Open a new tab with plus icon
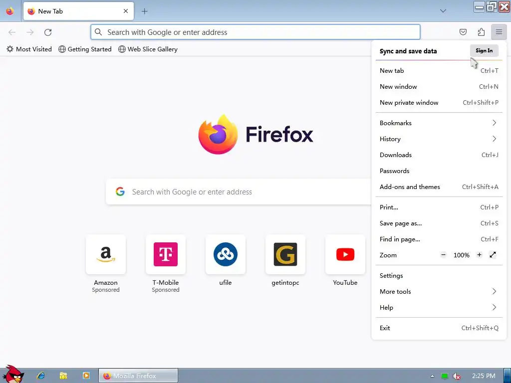The height and width of the screenshot is (383, 511). point(144,11)
